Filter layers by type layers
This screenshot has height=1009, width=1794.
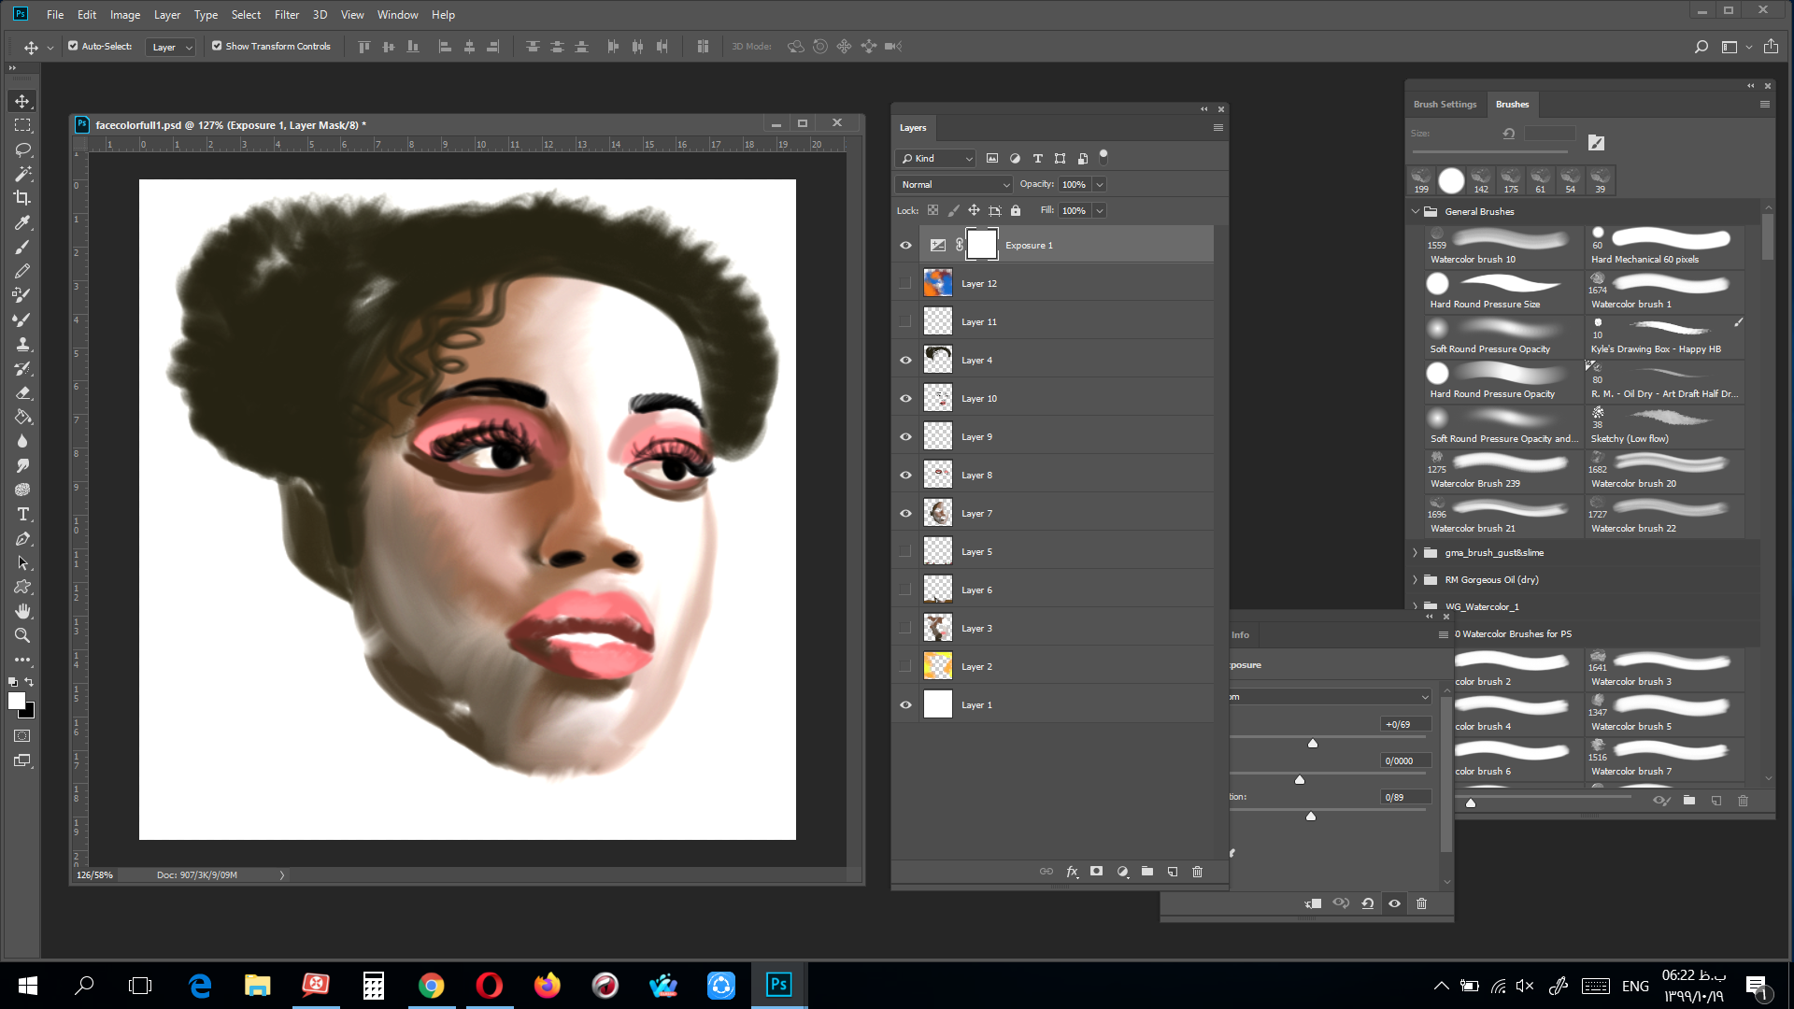click(1037, 159)
